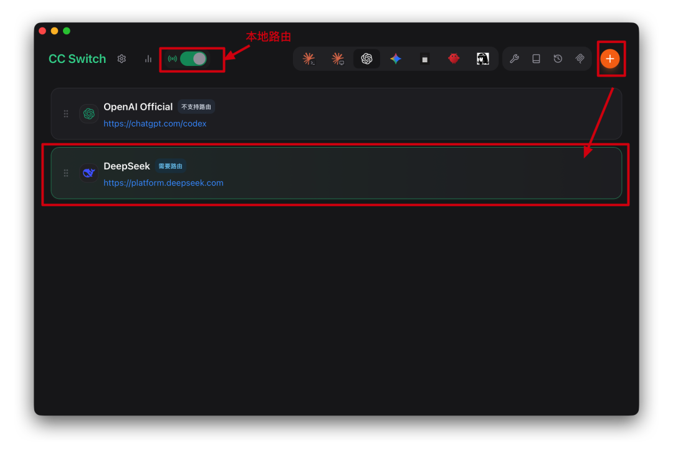Click the broadcast signal icon beside the switch
Image resolution: width=673 pixels, height=461 pixels.
pos(173,59)
